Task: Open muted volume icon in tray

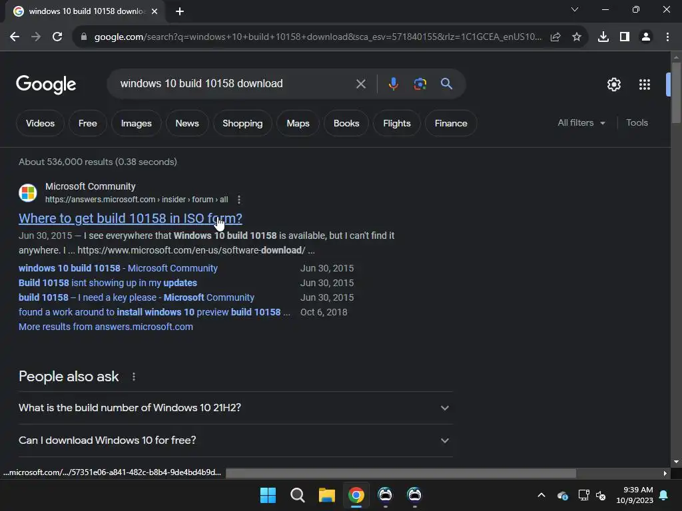Action: tap(601, 495)
